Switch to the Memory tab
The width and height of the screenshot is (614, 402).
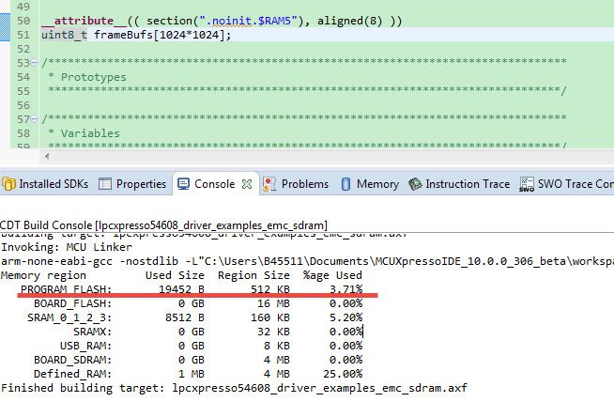(370, 184)
